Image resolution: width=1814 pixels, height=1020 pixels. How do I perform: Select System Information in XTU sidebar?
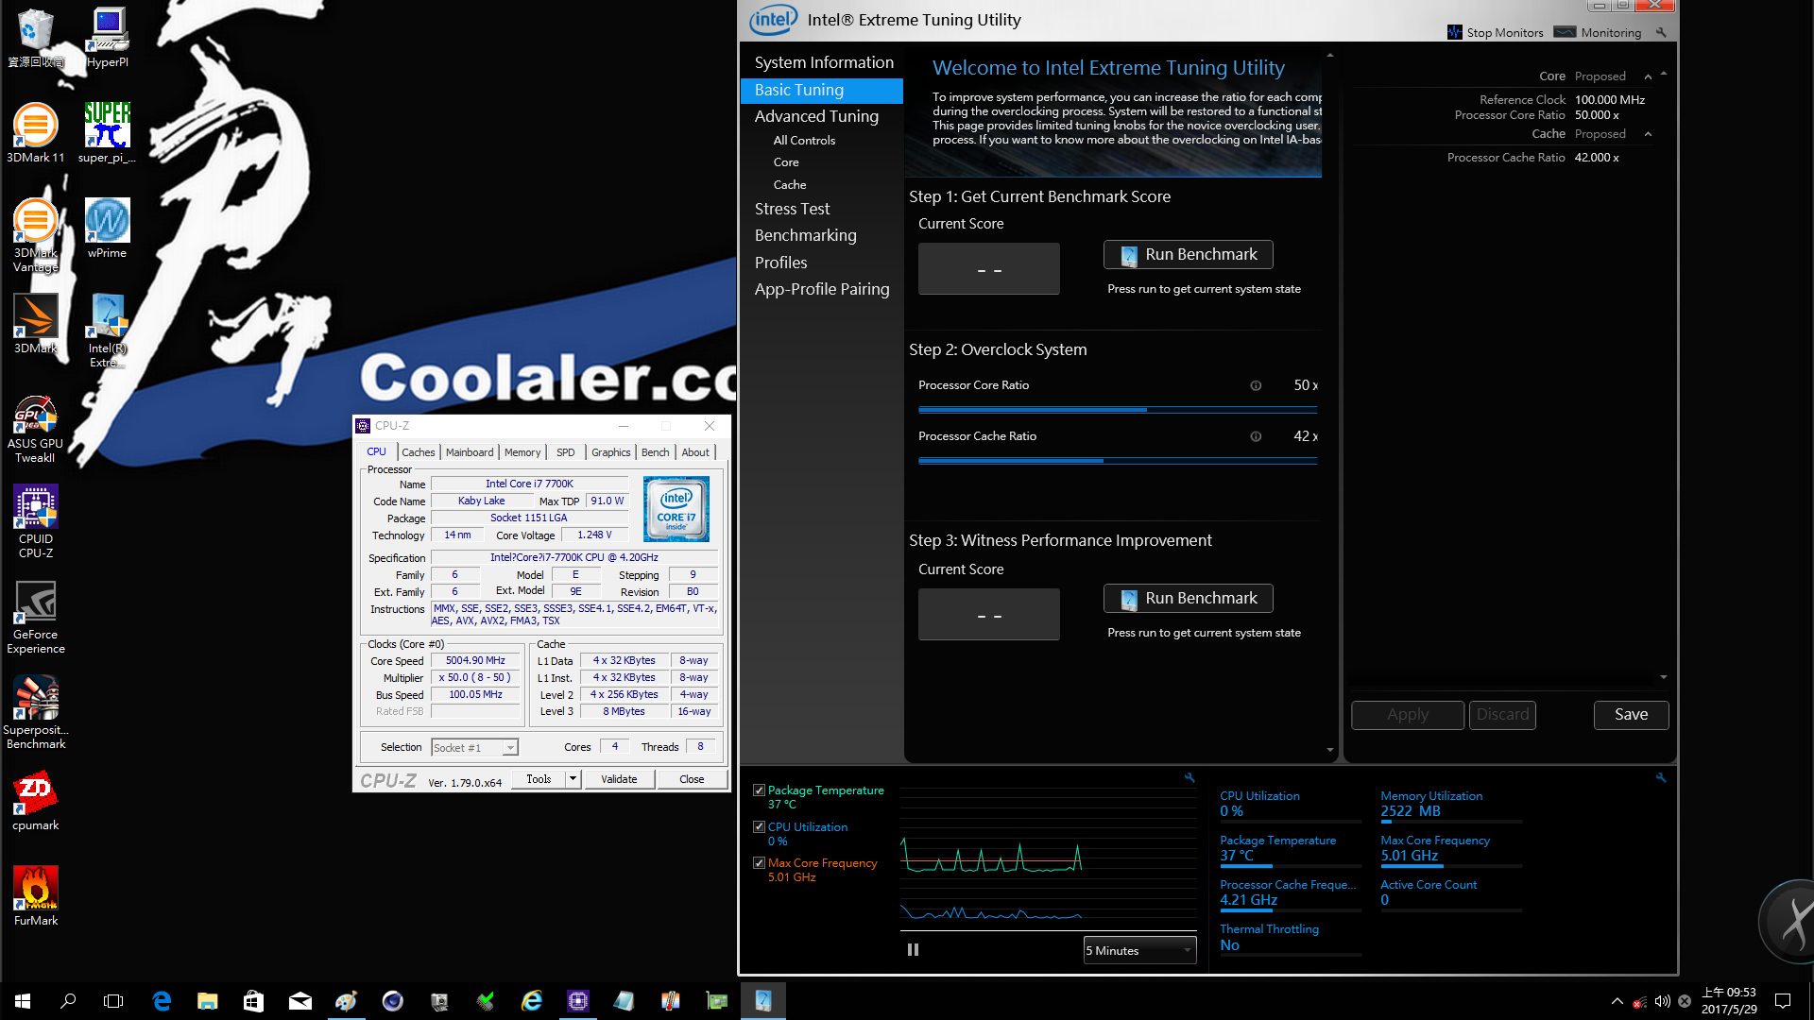click(x=824, y=62)
